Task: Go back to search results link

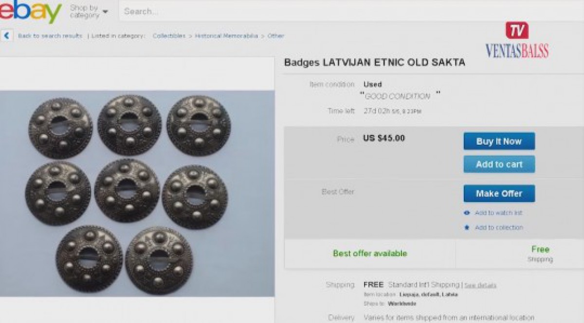Action: pyautogui.click(x=50, y=36)
